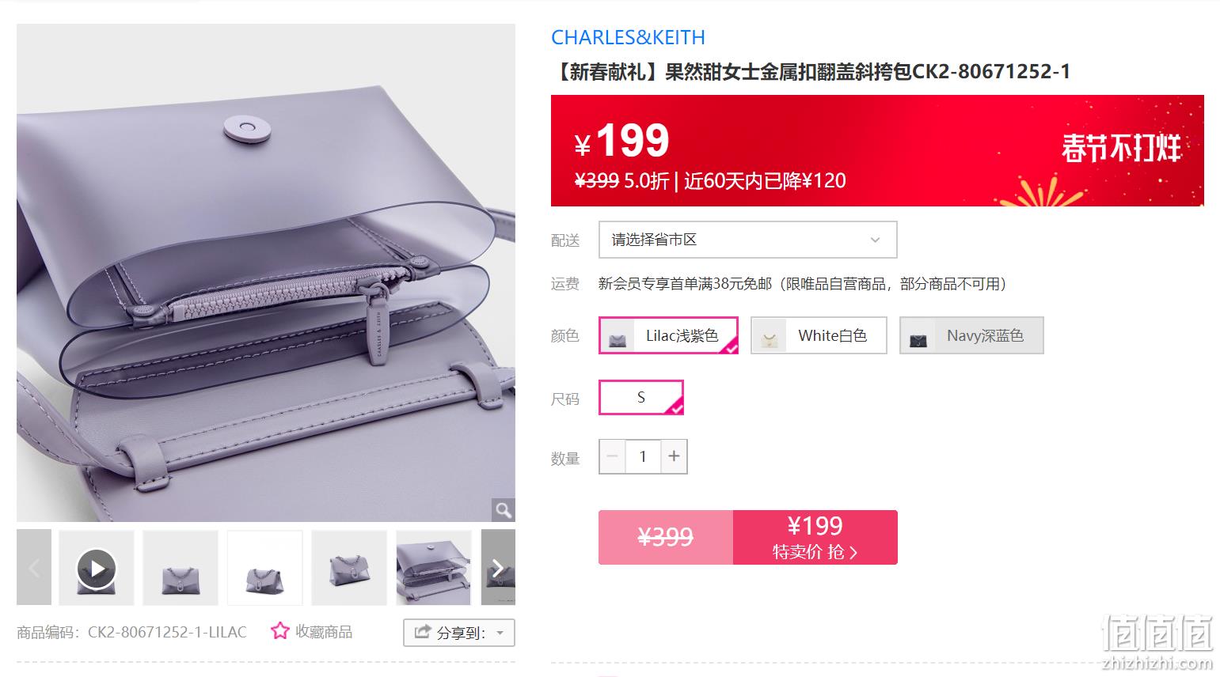The height and width of the screenshot is (677, 1220).
Task: Click the quantity input field
Action: 643,456
